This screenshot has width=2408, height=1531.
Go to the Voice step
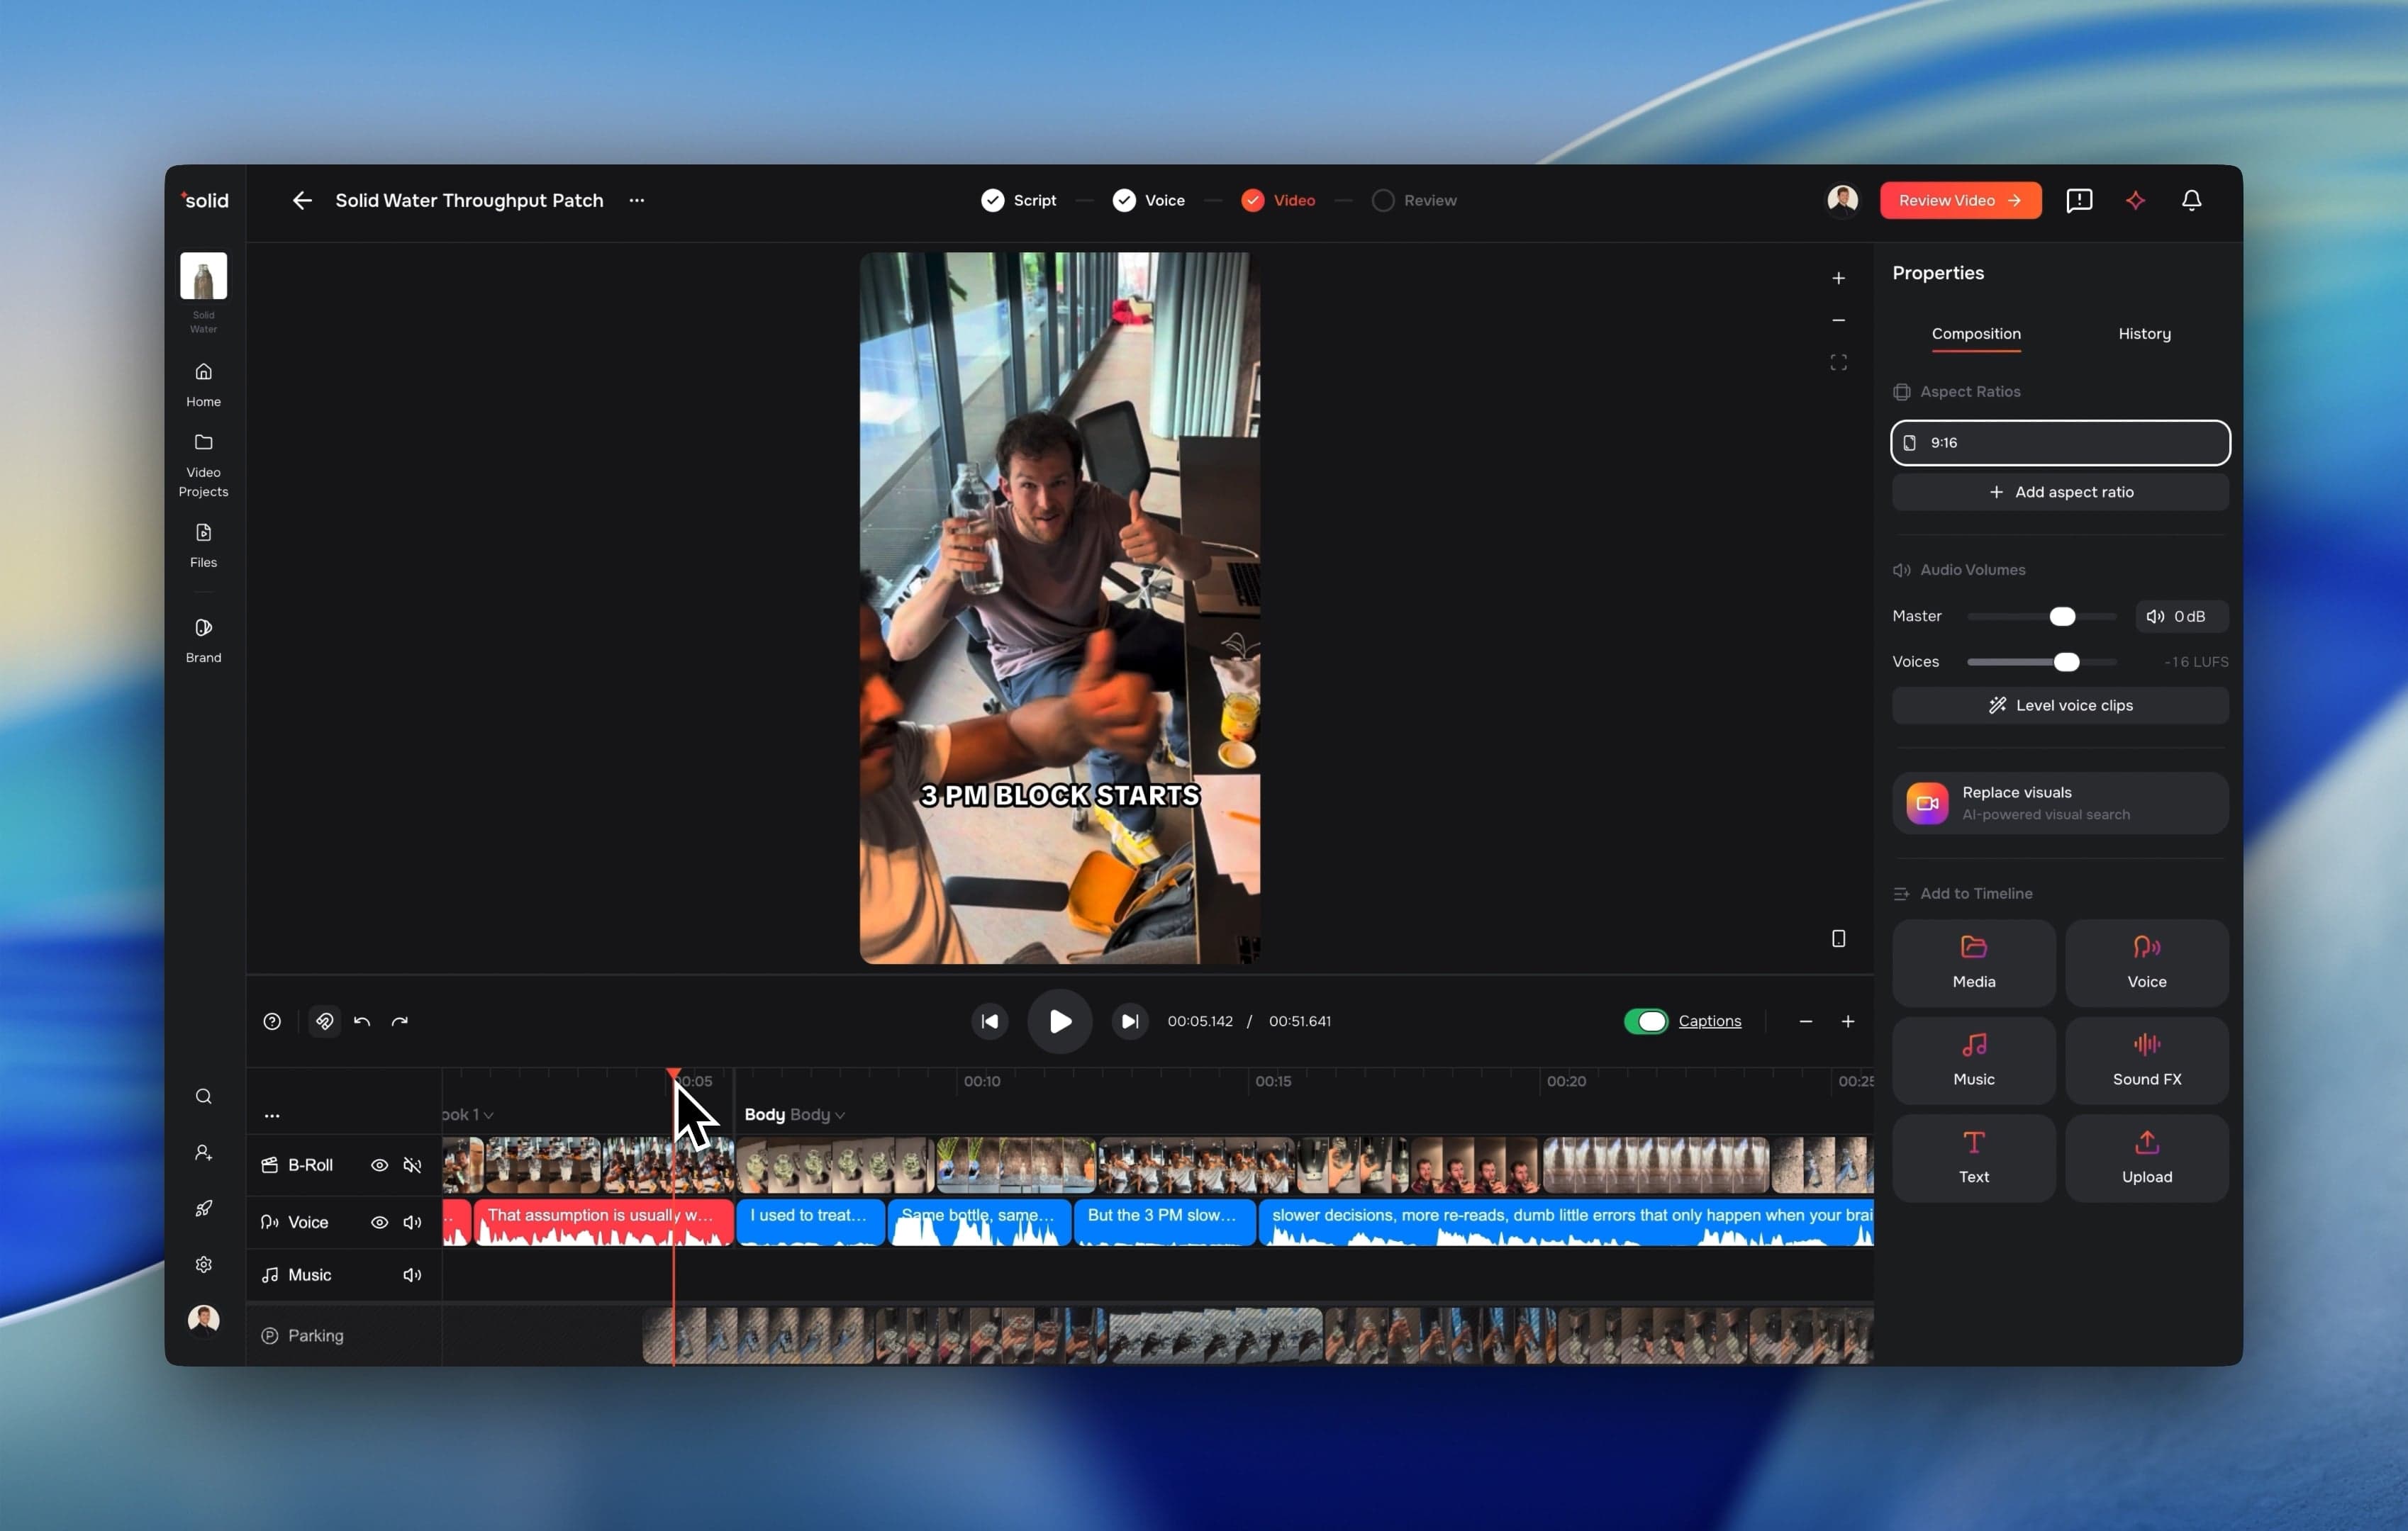click(x=1148, y=201)
